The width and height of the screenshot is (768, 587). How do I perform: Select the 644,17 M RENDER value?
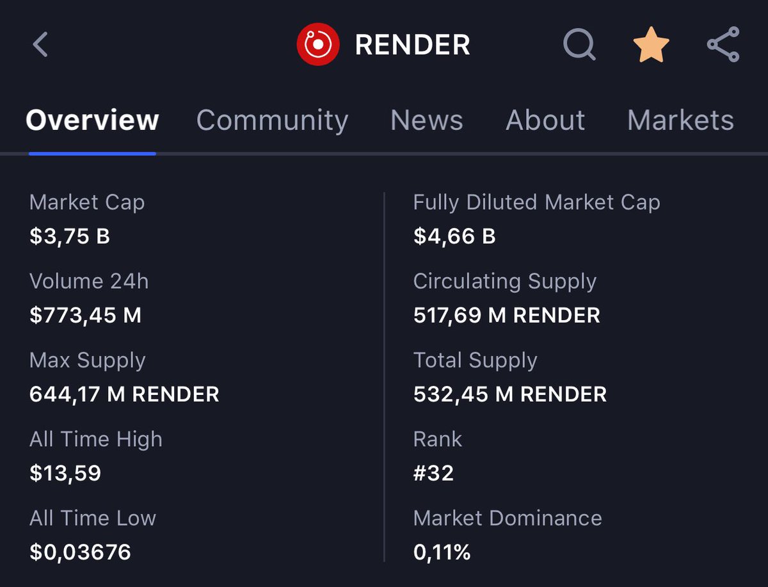tap(124, 394)
